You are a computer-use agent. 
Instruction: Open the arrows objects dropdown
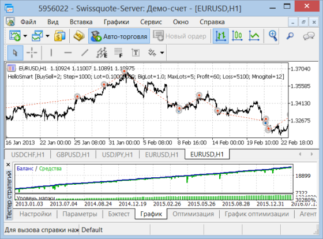point(162,53)
